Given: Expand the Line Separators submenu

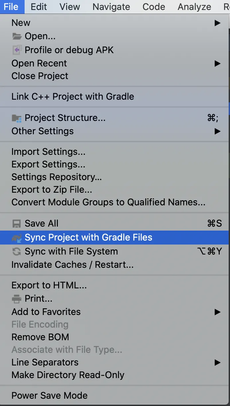Looking at the screenshot, I should tap(217, 362).
